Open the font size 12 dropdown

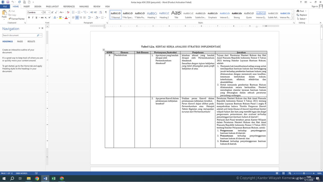tap(49, 12)
